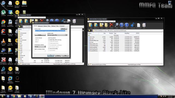Open Update mode dropdown in archive dialog

[x=57, y=35]
